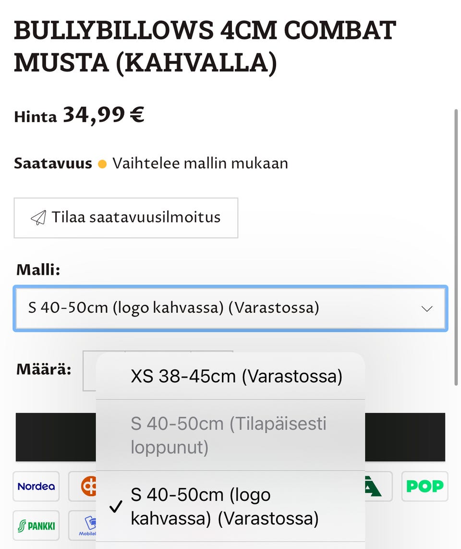This screenshot has width=461, height=549.
Task: Select the greyed S 40-50cm Tilapäisesti loppunut option
Action: coord(228,435)
